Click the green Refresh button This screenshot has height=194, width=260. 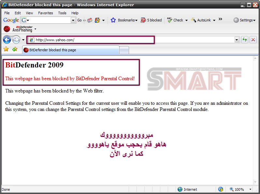245,40
